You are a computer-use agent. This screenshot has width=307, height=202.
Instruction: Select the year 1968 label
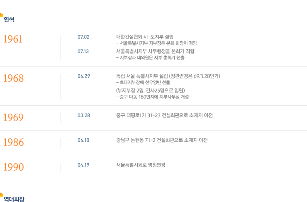13,78
